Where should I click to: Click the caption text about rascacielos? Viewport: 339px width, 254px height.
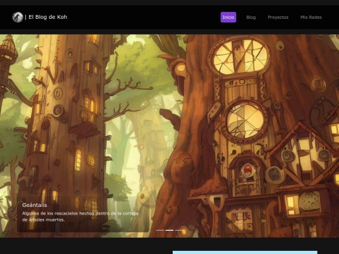point(80,216)
